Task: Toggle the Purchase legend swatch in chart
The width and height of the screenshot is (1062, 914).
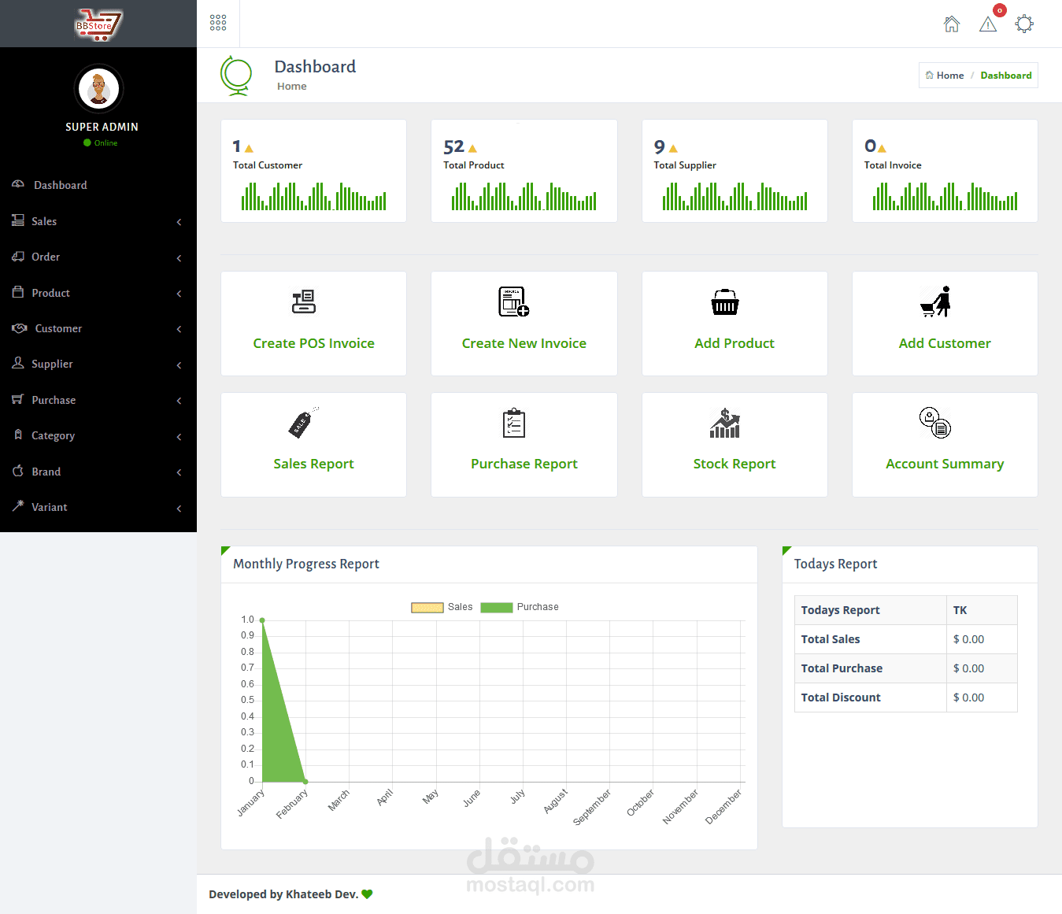Action: pyautogui.click(x=497, y=607)
